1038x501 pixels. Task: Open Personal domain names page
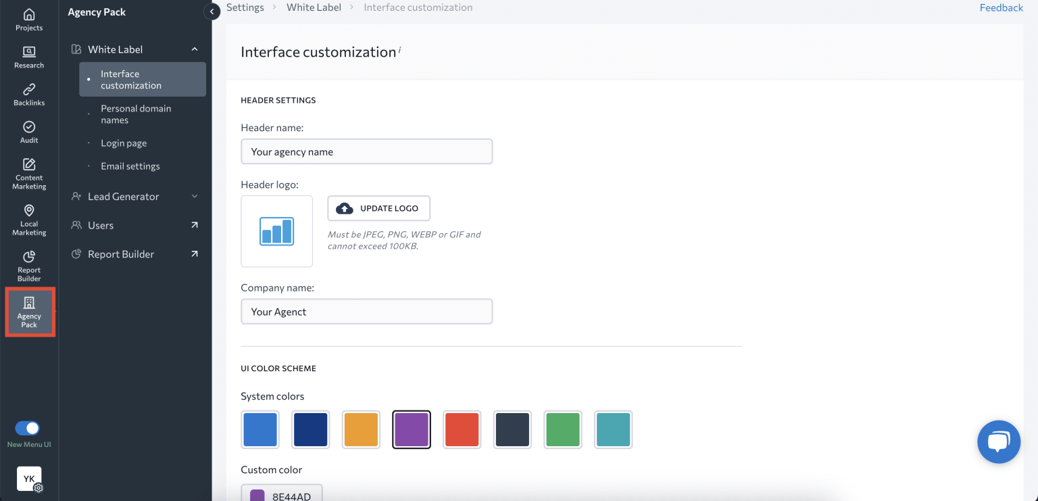(x=136, y=114)
